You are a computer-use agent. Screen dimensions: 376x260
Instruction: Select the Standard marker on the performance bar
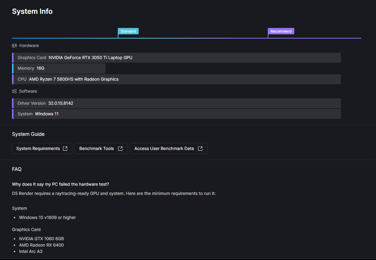[128, 31]
